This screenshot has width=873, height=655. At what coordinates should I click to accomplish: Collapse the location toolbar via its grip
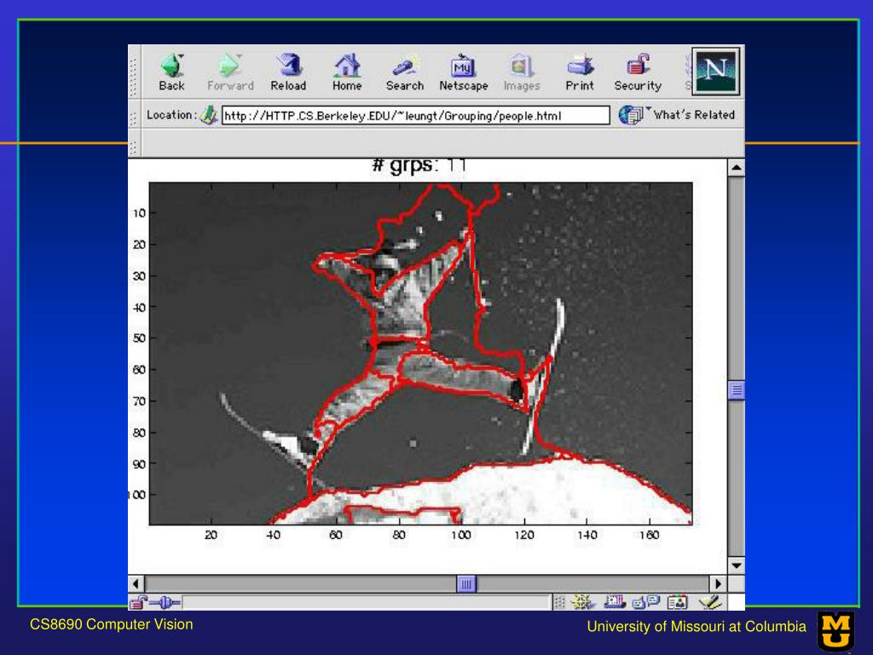134,116
